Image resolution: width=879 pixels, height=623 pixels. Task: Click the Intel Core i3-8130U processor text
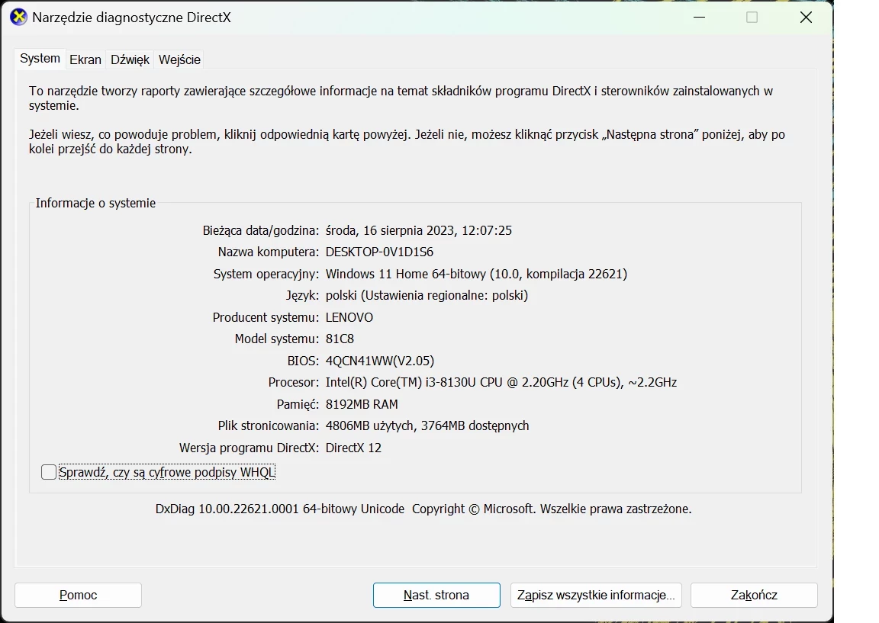[x=501, y=382]
